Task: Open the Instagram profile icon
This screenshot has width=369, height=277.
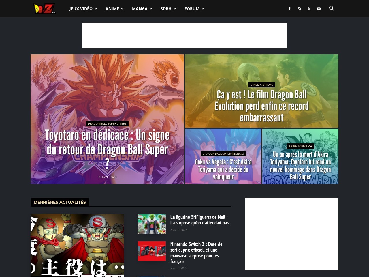Action: coord(299,9)
